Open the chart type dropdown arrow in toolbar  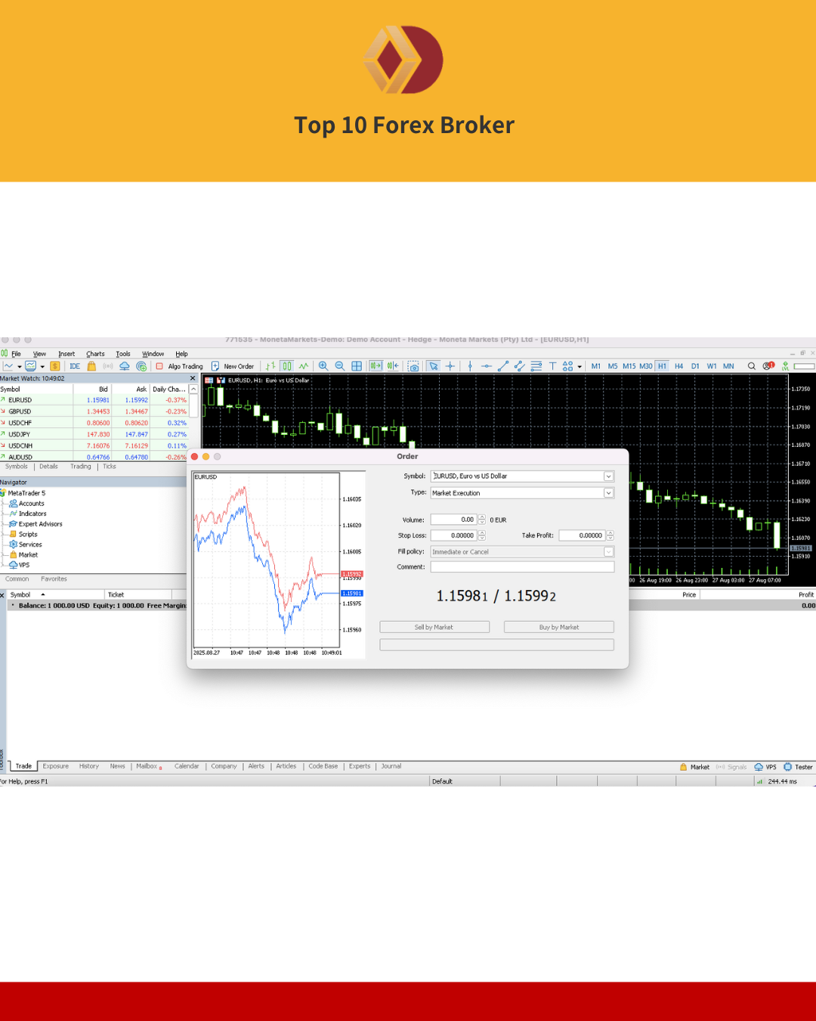tap(19, 367)
